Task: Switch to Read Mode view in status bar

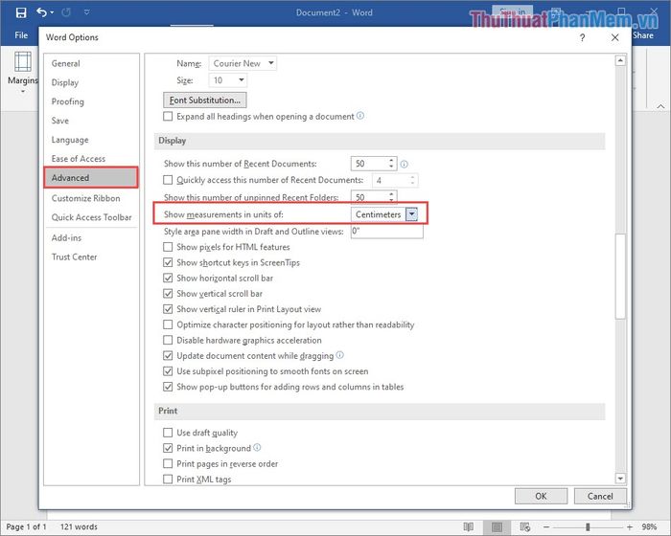Action: point(468,526)
